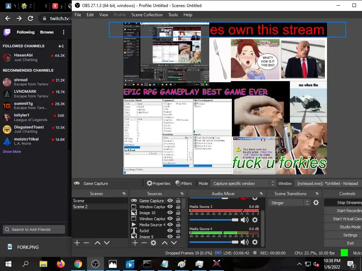Lock the Media Source 4 source
This screenshot has width=362, height=271.
(x=178, y=224)
